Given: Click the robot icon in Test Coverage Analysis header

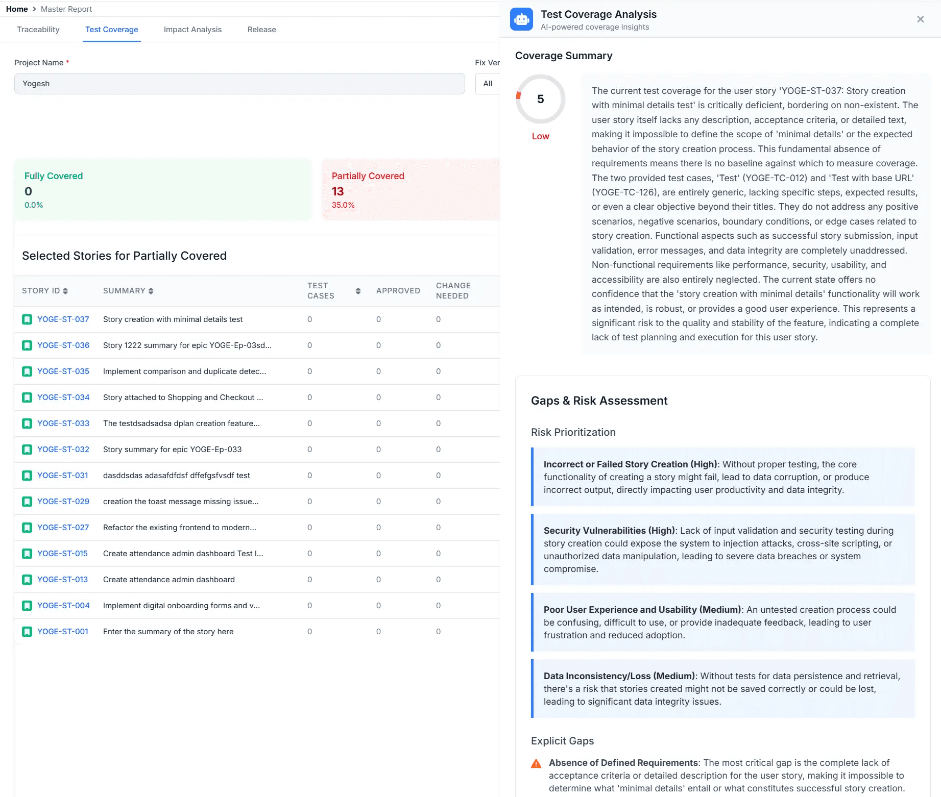Looking at the screenshot, I should pyautogui.click(x=521, y=19).
